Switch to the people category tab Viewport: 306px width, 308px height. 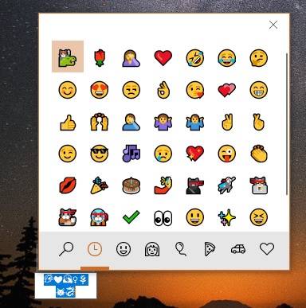[152, 249]
